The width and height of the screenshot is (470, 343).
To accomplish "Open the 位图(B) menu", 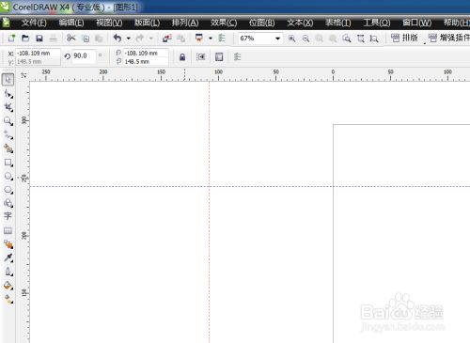I will point(261,23).
